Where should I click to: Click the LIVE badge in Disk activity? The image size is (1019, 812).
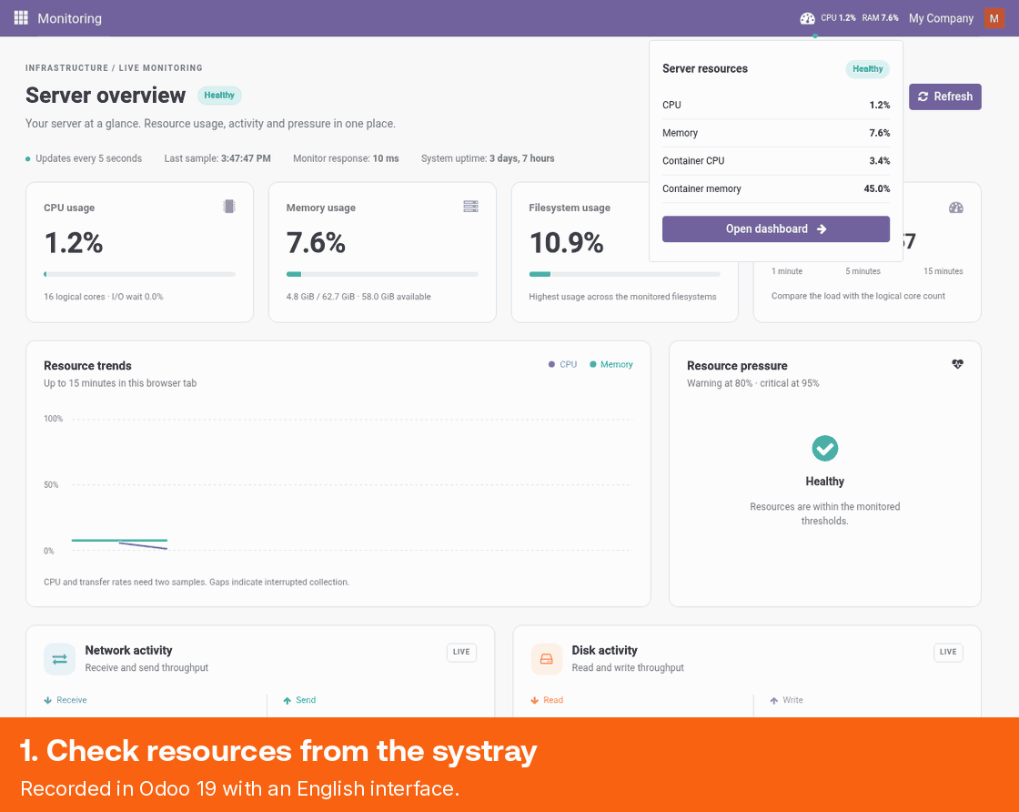tap(948, 652)
